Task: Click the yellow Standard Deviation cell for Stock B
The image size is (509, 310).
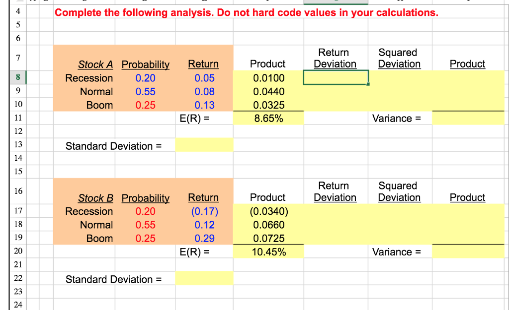Action: pos(204,278)
